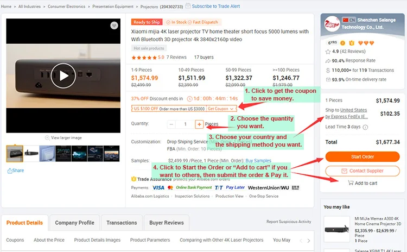Click the Start Order button
The width and height of the screenshot is (407, 252).
363,156
